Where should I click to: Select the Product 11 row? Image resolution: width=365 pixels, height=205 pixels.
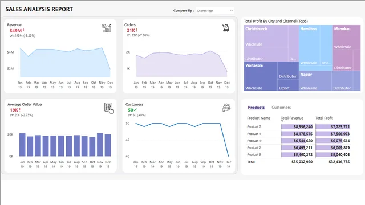(x=298, y=141)
